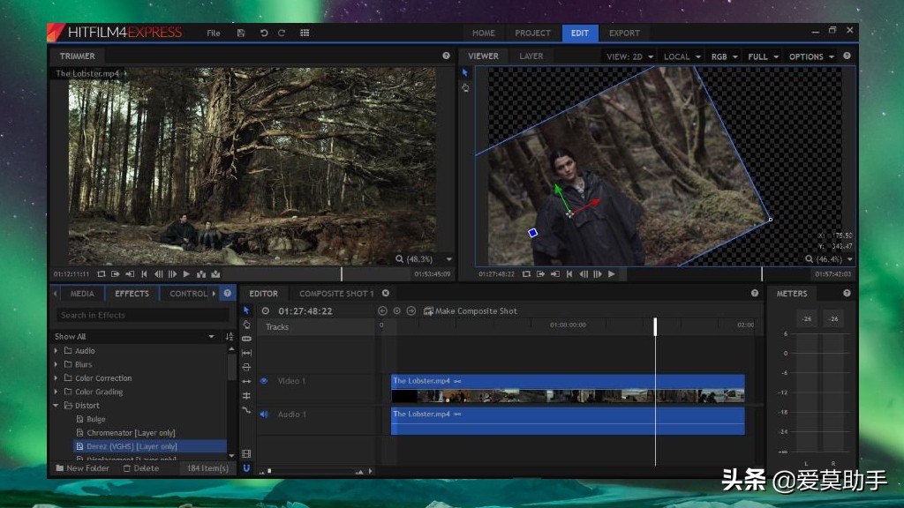Viewport: 904px width, 508px height.
Task: Open the Composite Shot 1 tab
Action: [335, 294]
